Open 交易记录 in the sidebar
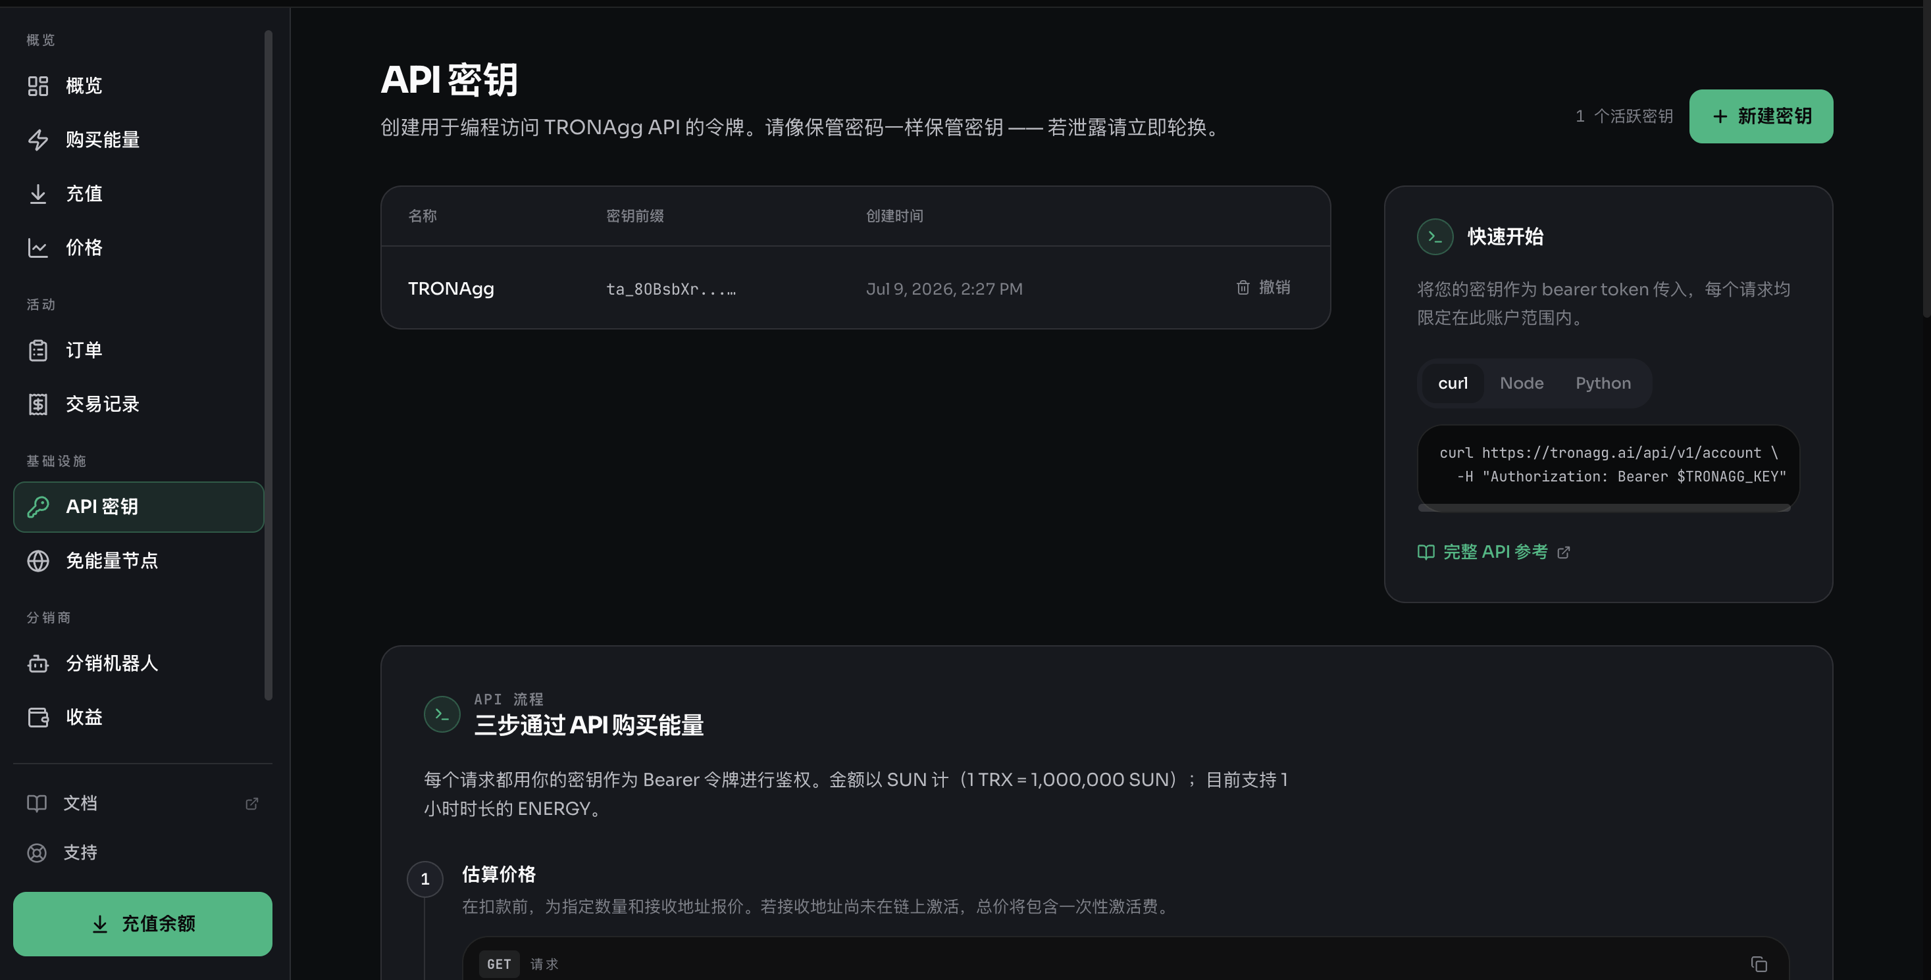1931x980 pixels. pos(139,404)
